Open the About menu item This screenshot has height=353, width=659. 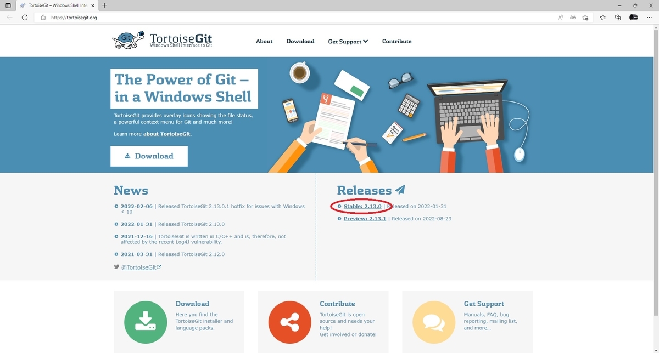264,41
